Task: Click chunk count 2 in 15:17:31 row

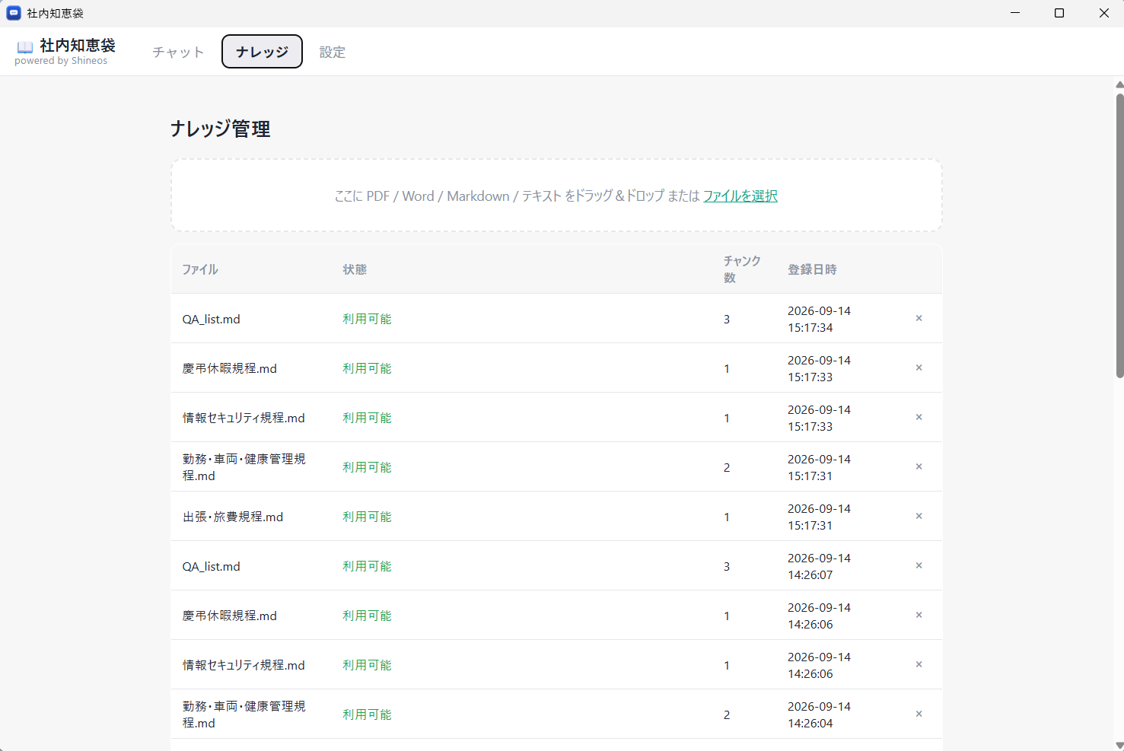Action: 727,467
